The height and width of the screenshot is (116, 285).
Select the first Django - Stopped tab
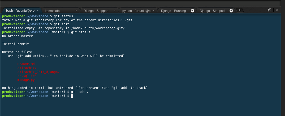96,11
